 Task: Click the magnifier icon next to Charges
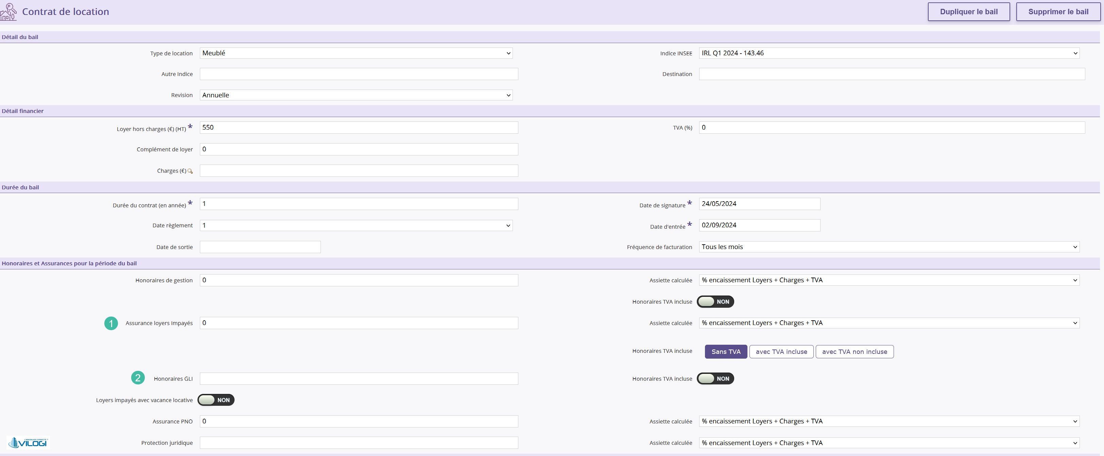(190, 171)
